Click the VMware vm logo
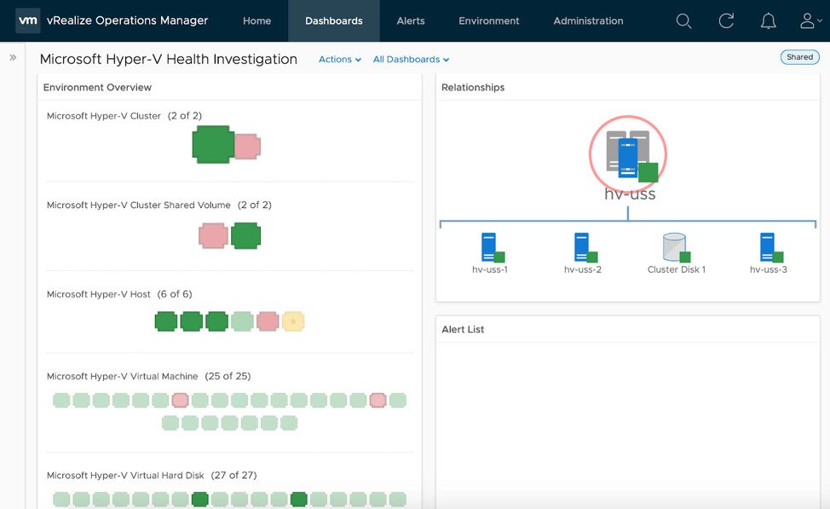Image resolution: width=830 pixels, height=509 pixels. [x=27, y=20]
